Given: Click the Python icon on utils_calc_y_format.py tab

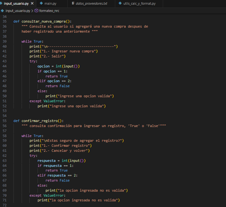Looking at the screenshot, I should 121,3.
